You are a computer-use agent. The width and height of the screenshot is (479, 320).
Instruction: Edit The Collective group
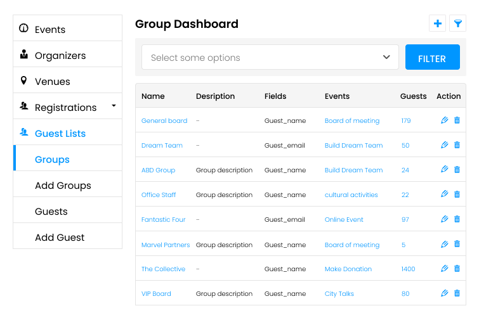(x=444, y=269)
